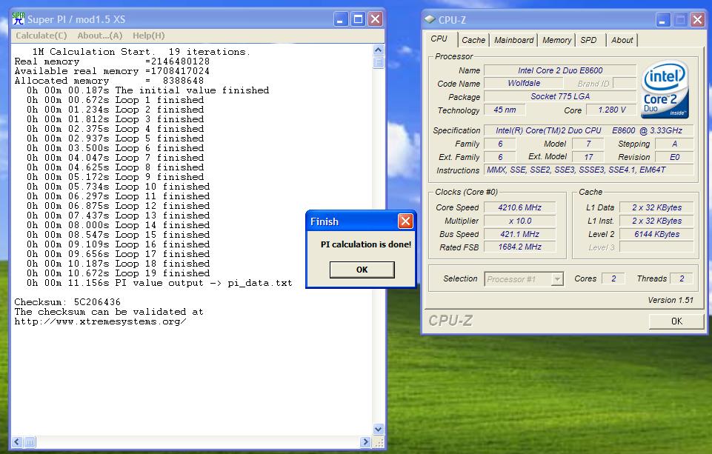The width and height of the screenshot is (712, 454).
Task: Click the Ext. Model value '17'
Action: (x=588, y=157)
